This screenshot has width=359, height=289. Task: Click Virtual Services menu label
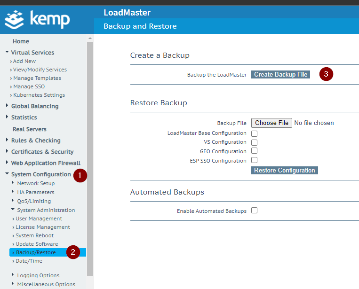(32, 53)
